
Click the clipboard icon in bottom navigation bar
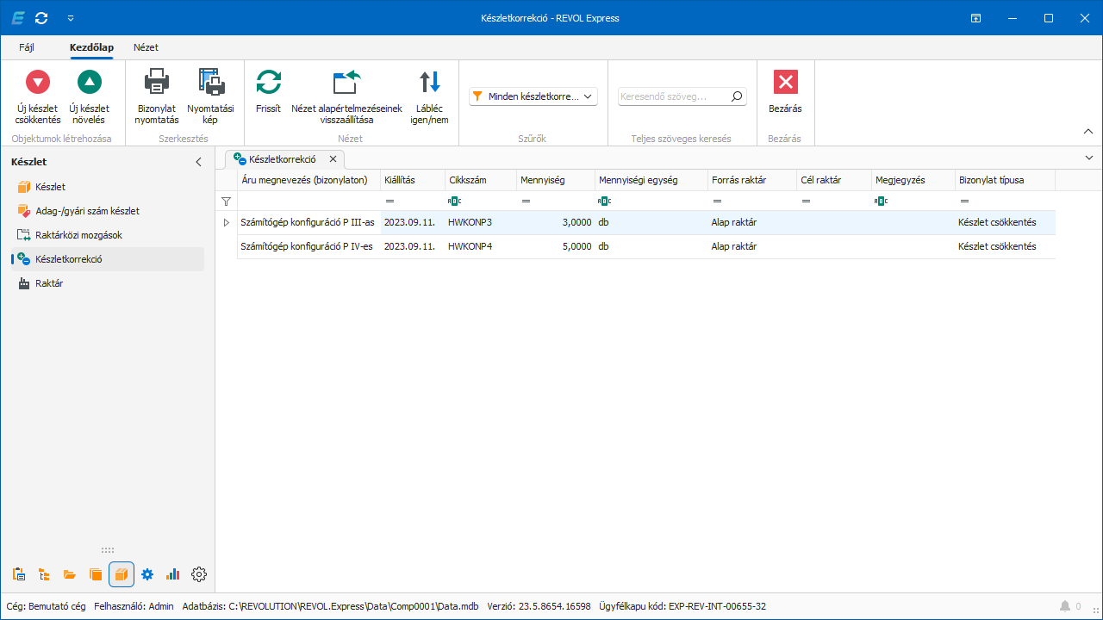tap(19, 574)
